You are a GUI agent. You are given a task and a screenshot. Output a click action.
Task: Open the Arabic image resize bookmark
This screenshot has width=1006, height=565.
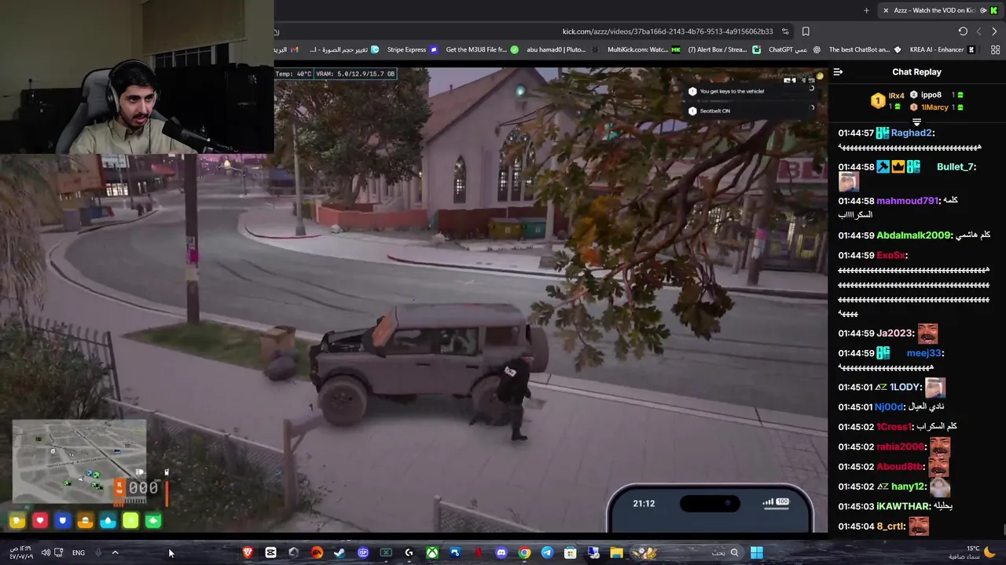[x=344, y=49]
